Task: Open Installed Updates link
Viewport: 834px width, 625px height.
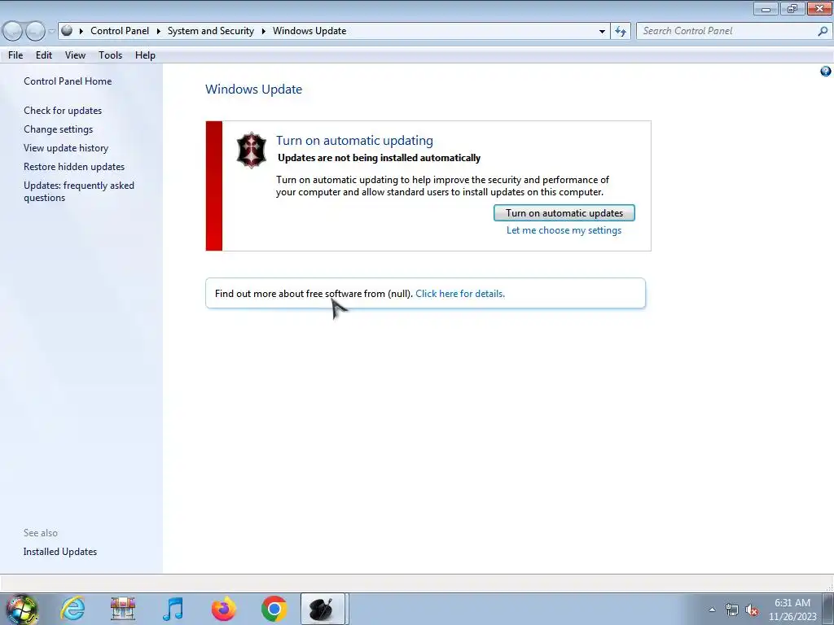Action: coord(60,552)
